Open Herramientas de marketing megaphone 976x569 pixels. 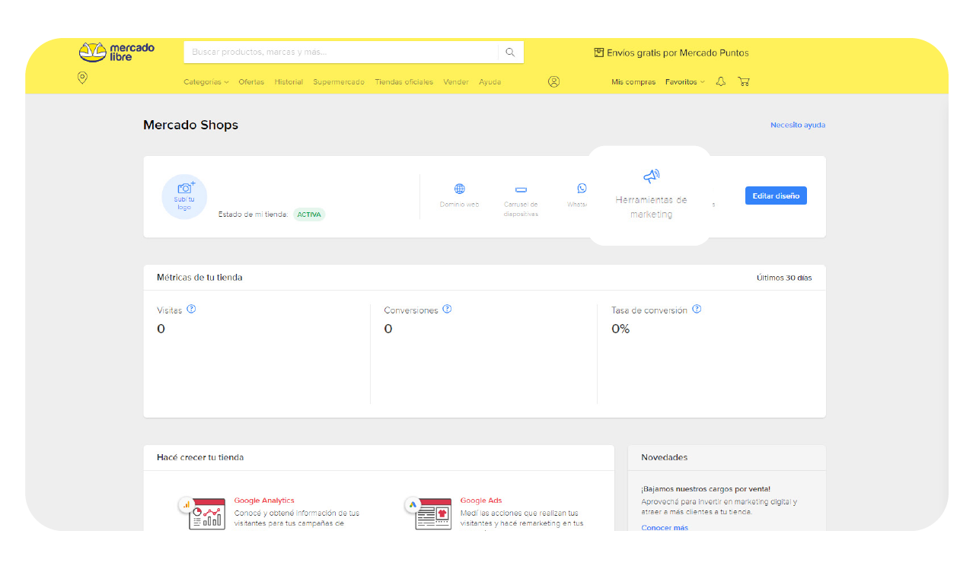651,176
